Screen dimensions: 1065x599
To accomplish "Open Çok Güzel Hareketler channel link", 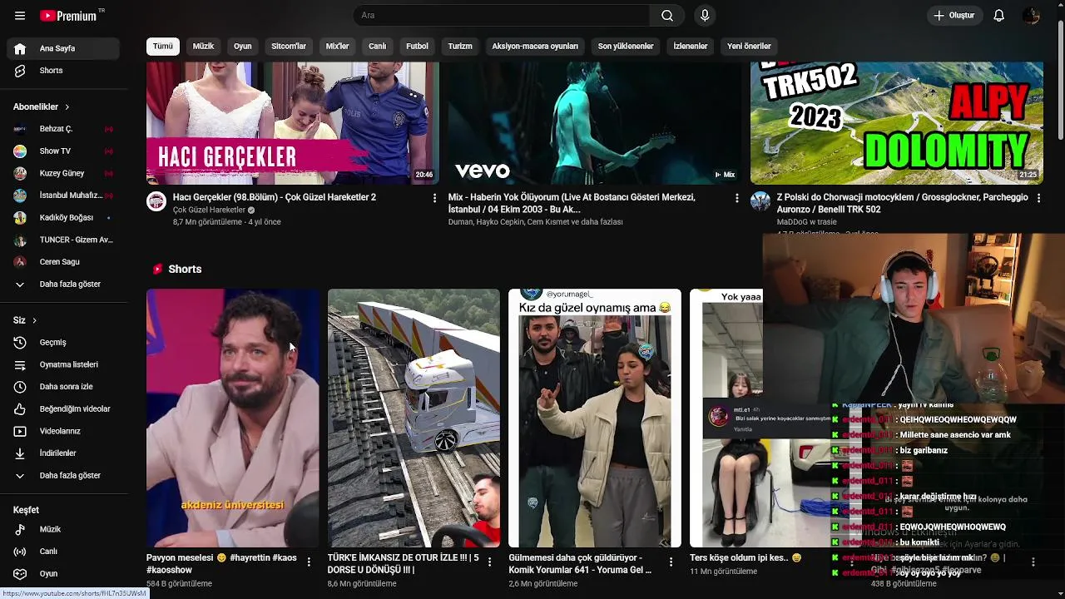I will 209,210.
